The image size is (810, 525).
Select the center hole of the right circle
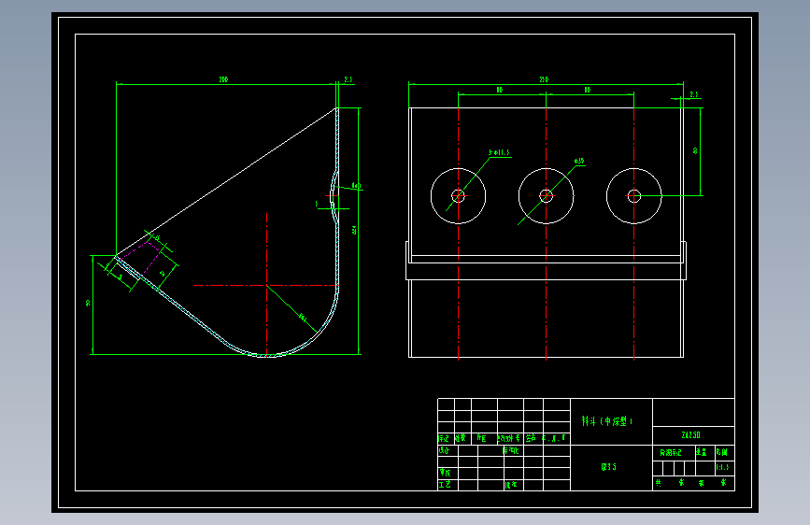(x=633, y=196)
